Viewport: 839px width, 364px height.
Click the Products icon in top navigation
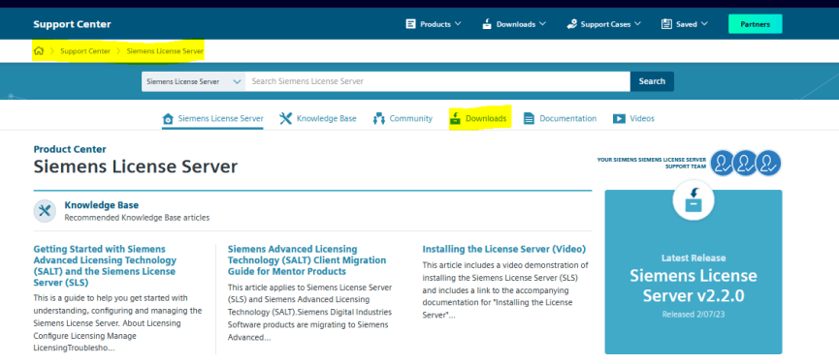(410, 24)
